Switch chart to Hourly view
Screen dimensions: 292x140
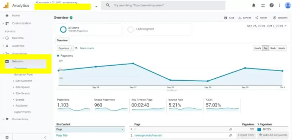[x=257, y=48]
